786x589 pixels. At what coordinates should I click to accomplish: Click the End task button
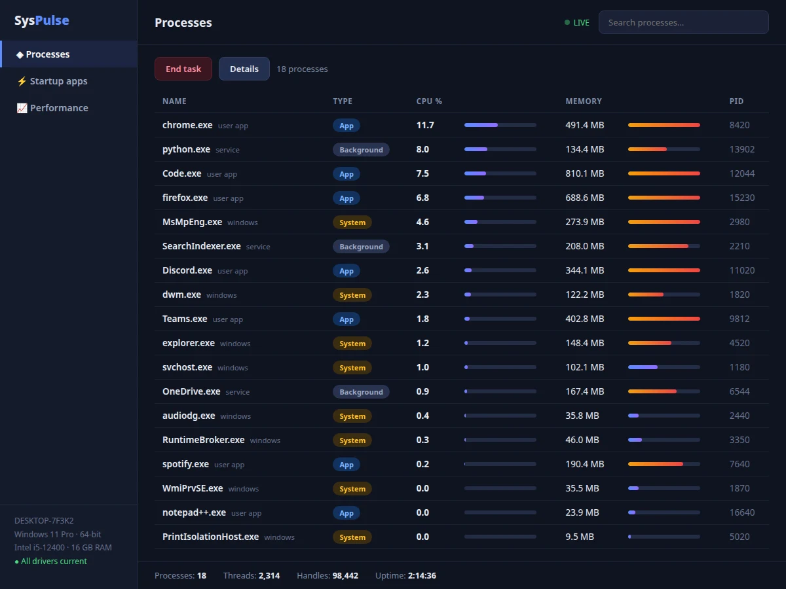(x=183, y=69)
